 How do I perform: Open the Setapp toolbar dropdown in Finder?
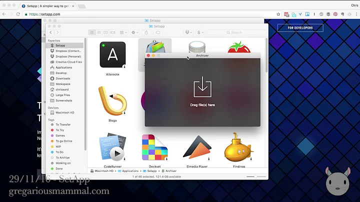pos(200,32)
